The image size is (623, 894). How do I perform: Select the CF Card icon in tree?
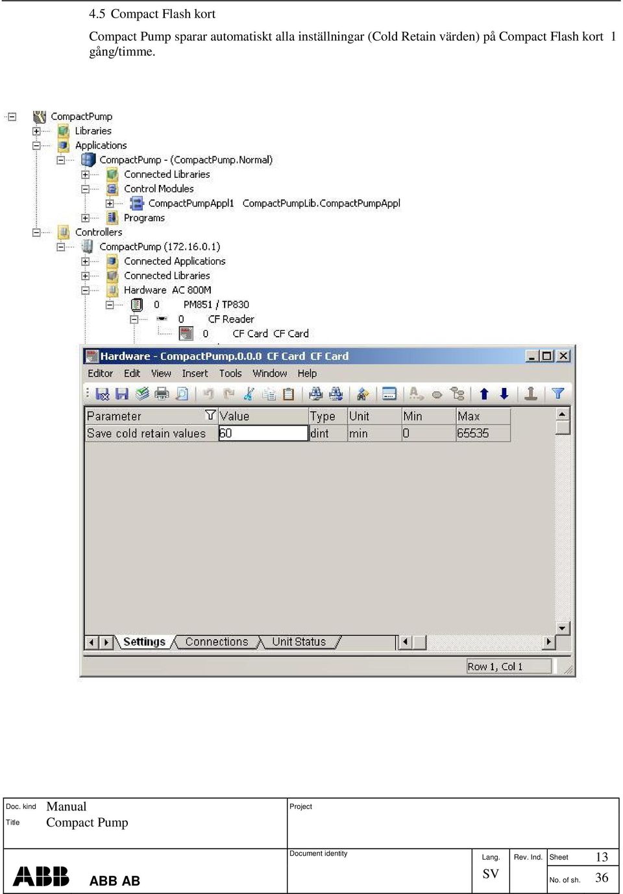point(186,333)
